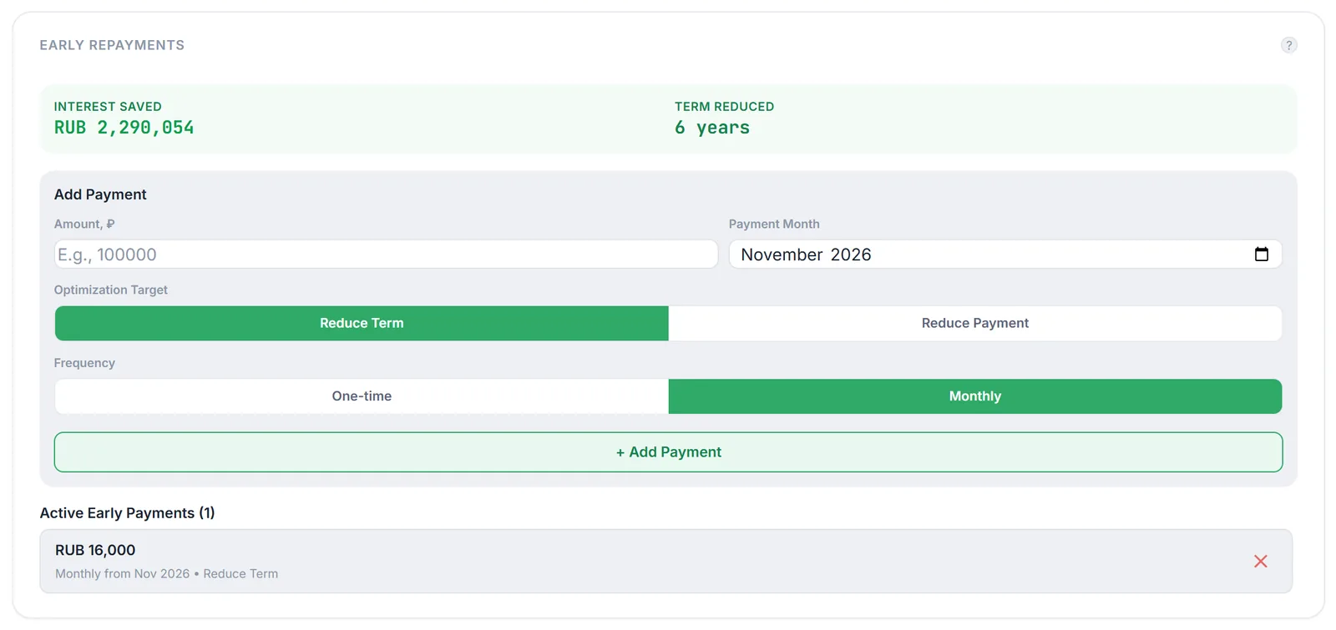Click the Add Payment heading
This screenshot has height=630, width=1336.
(x=100, y=194)
